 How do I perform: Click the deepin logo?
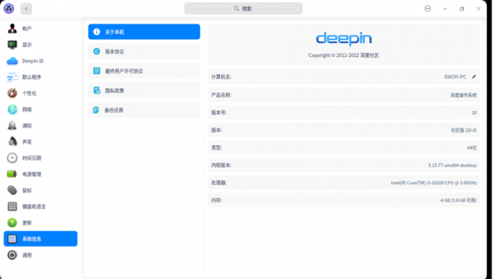(344, 39)
